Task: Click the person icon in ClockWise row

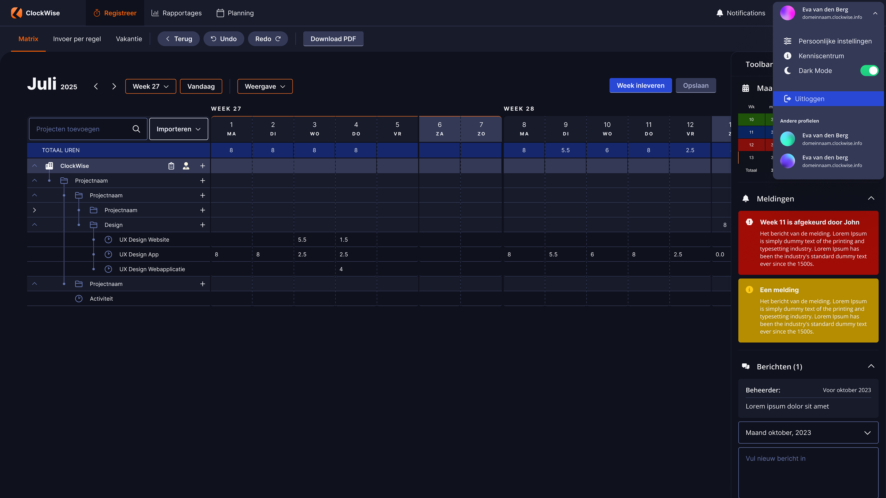Action: tap(186, 166)
